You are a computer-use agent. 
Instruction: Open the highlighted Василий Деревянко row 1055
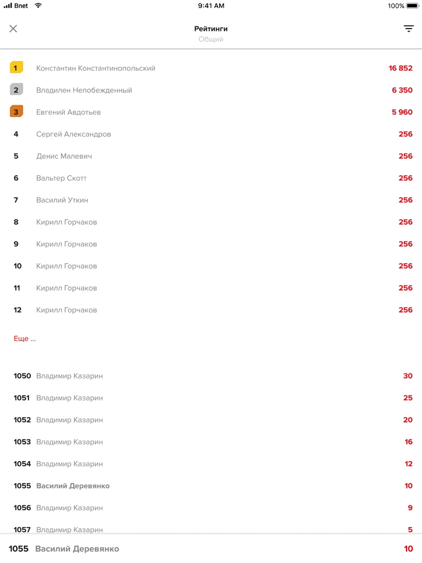[x=211, y=486]
